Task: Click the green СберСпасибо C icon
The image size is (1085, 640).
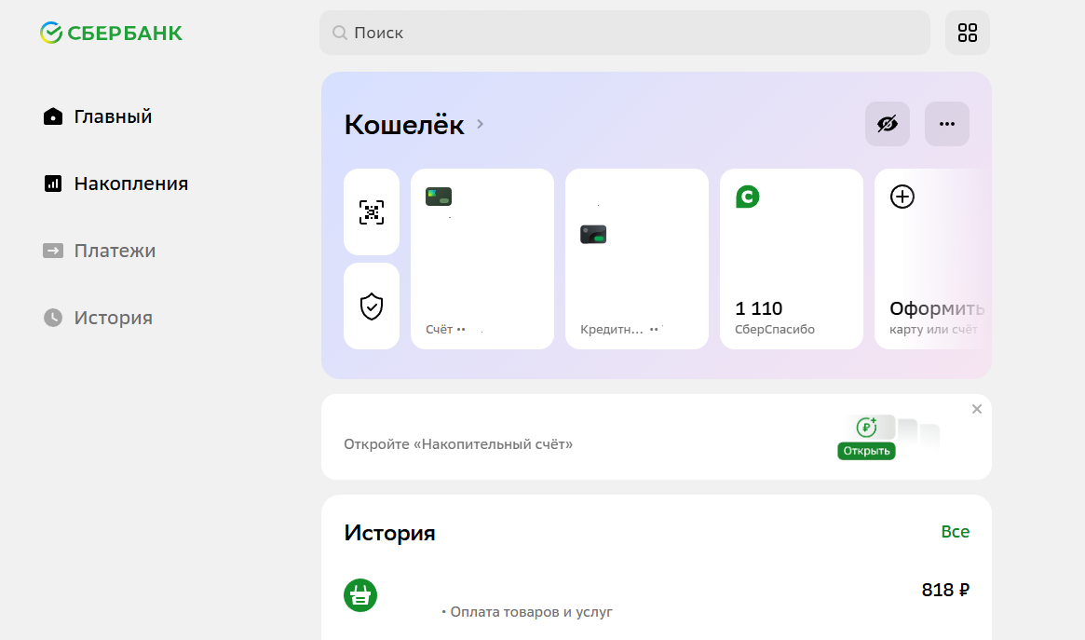Action: click(x=747, y=197)
